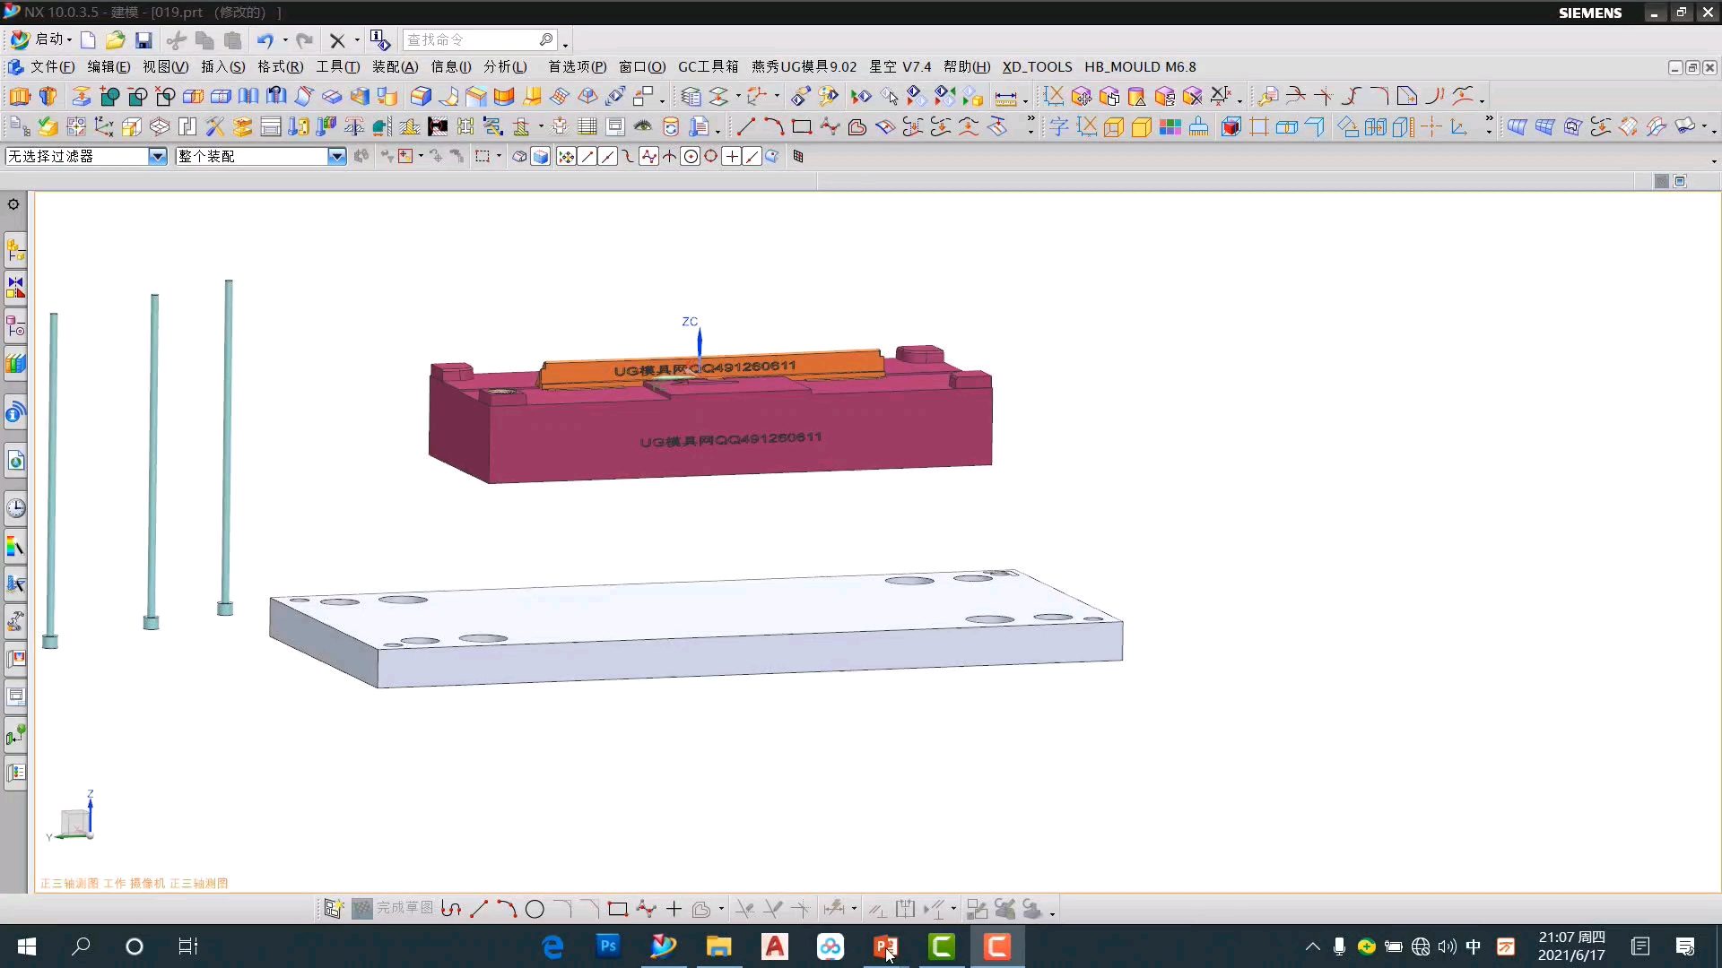
Task: Click the Delete X icon in top toolbar
Action: pos(337,40)
